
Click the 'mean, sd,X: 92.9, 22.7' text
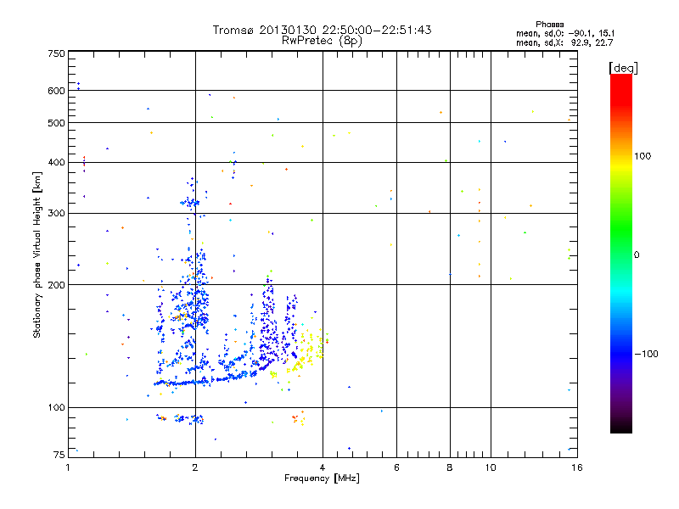[564, 42]
